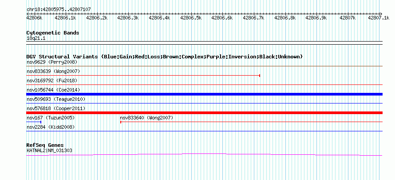Open variant nsv167 (Tuzun2005) label

click(51, 118)
